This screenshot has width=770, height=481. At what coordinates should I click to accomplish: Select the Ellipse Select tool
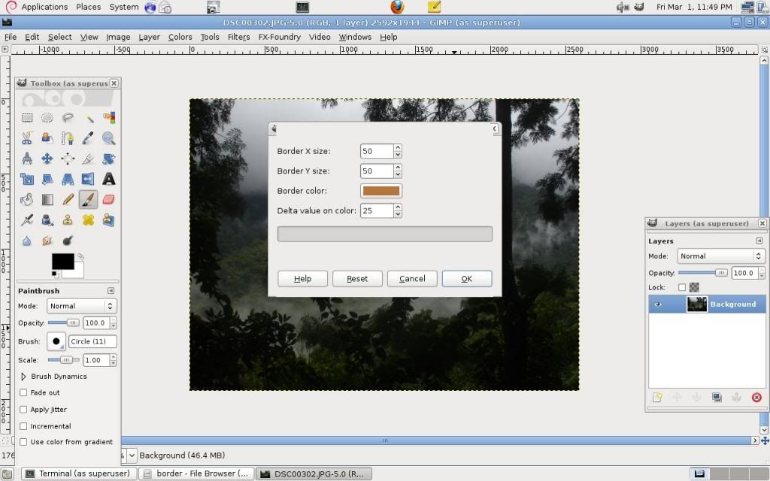click(x=47, y=117)
